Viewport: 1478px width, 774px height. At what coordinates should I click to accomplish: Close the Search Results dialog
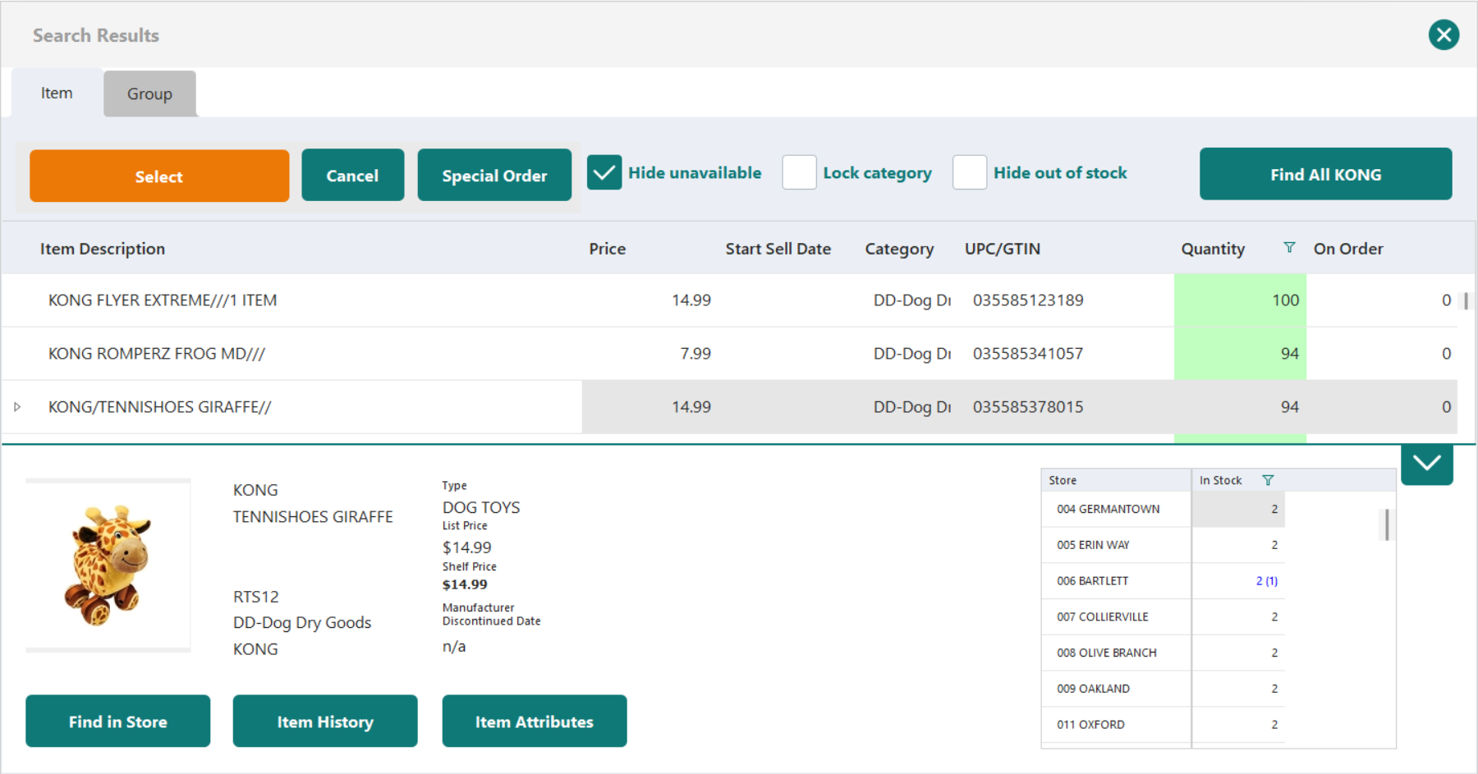1444,34
